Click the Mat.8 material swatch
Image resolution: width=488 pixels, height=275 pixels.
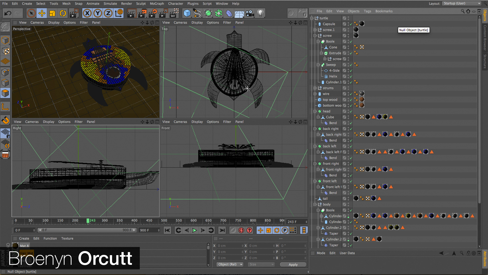coord(16,246)
